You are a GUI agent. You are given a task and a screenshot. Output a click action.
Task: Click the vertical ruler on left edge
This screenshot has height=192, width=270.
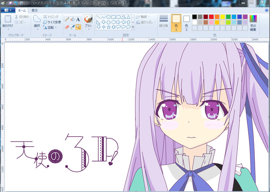pyautogui.click(x=3, y=117)
